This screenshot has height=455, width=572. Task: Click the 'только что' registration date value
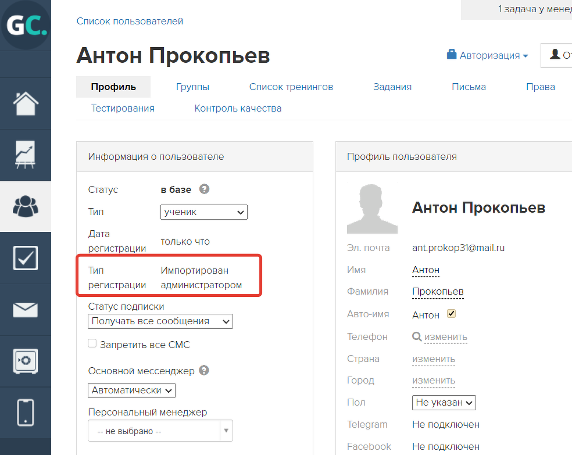pyautogui.click(x=185, y=241)
